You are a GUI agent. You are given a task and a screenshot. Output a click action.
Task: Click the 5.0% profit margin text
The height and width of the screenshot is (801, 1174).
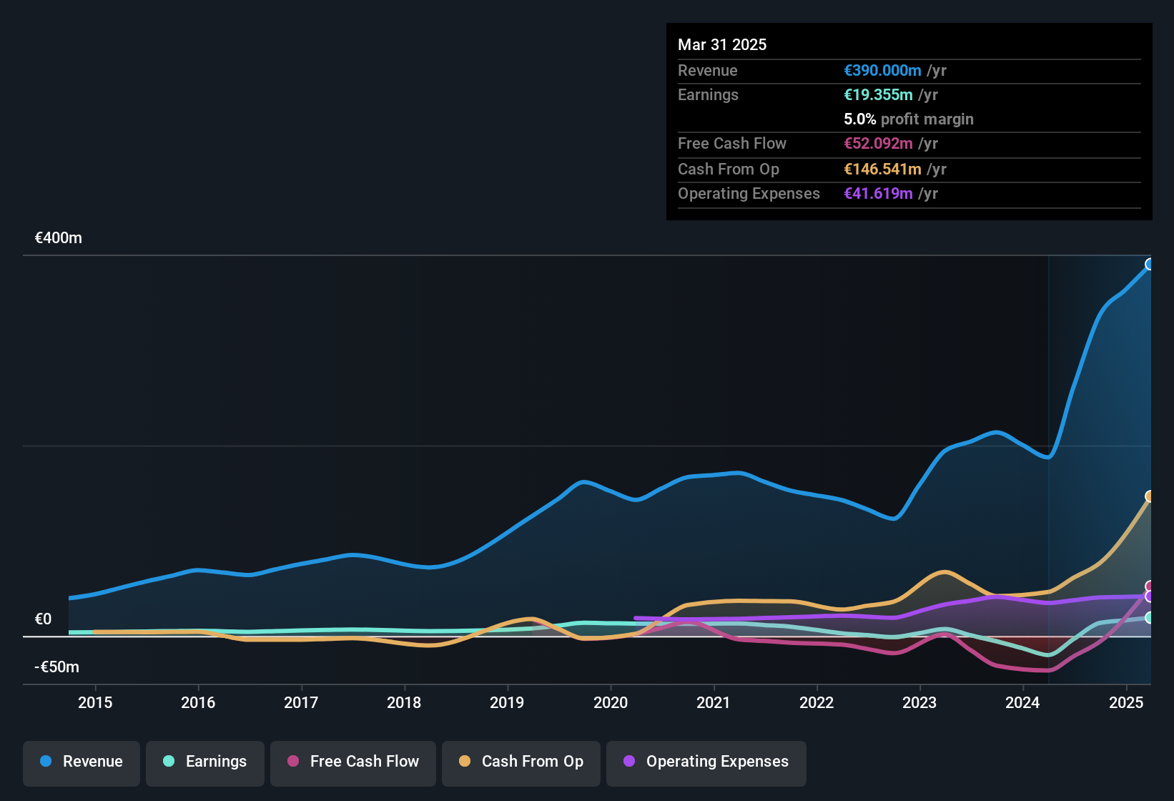(x=909, y=119)
